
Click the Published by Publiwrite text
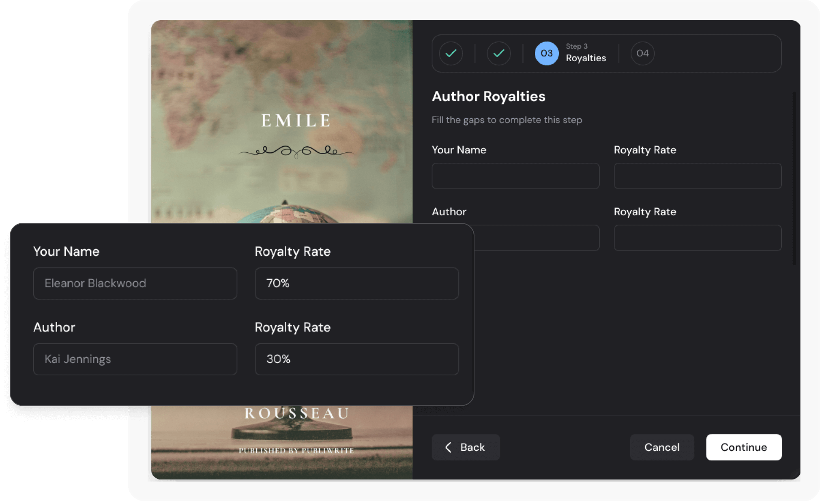[x=296, y=450]
